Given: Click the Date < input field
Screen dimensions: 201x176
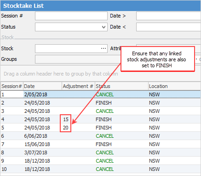Looking at the screenshot, I should click(168, 27).
